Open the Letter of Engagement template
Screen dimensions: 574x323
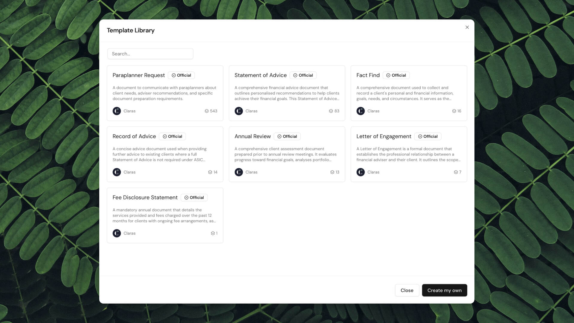tap(409, 154)
